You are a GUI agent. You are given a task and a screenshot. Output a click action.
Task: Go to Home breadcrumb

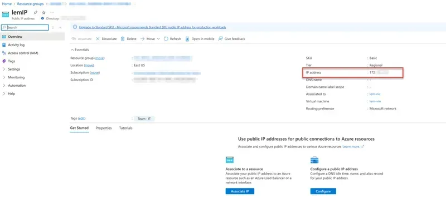(7, 4)
